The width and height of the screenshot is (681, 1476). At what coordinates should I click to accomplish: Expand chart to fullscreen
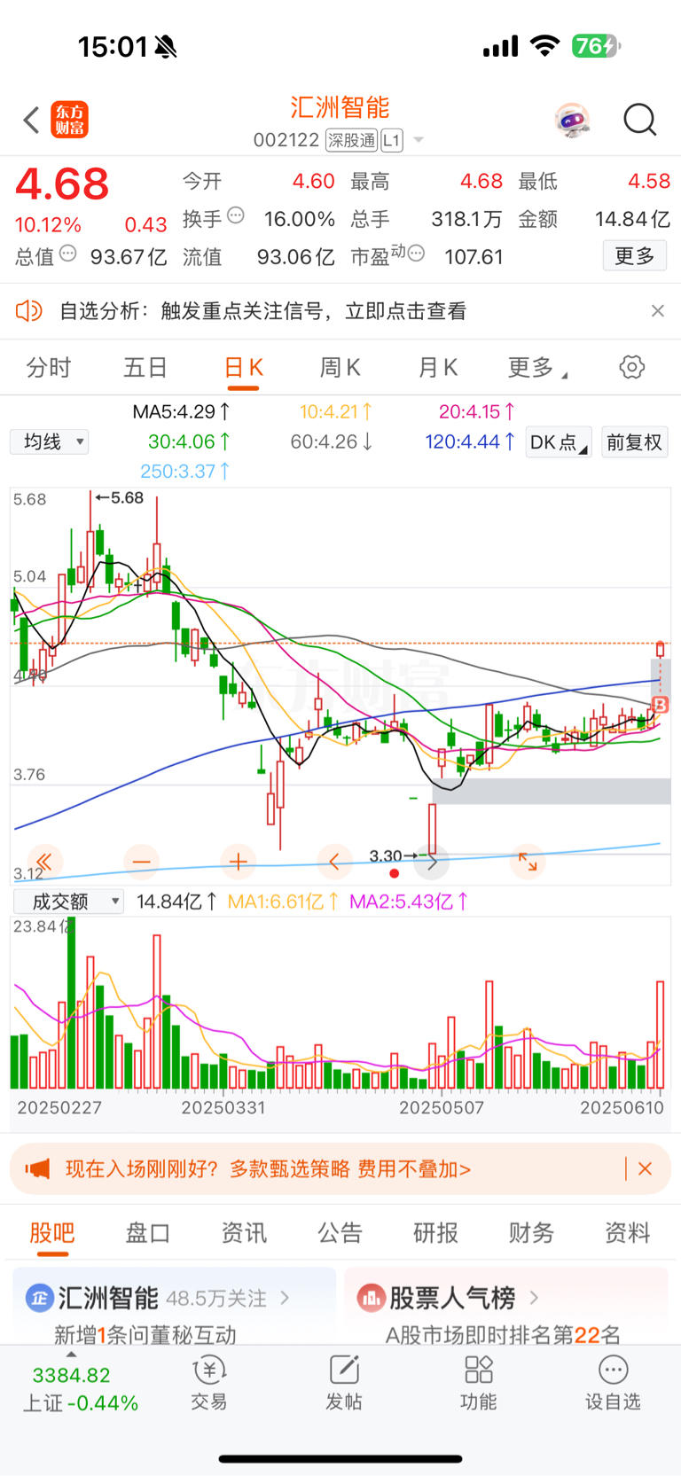528,861
